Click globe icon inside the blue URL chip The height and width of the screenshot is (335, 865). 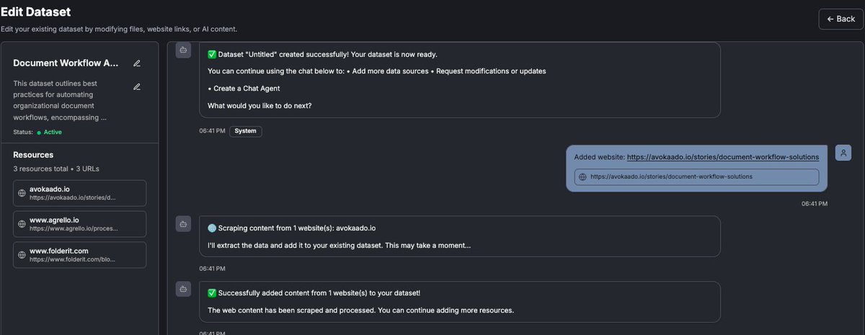pyautogui.click(x=583, y=177)
